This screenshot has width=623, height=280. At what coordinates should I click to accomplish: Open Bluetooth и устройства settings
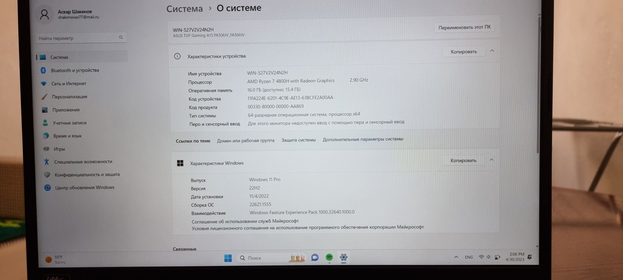(75, 70)
